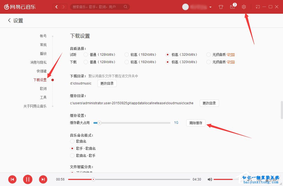Click inside the search music input field
Viewport: 283px width, 186px height.
tap(99, 7)
